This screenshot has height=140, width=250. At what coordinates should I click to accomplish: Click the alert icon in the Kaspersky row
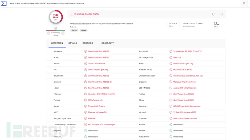click(x=171, y=106)
